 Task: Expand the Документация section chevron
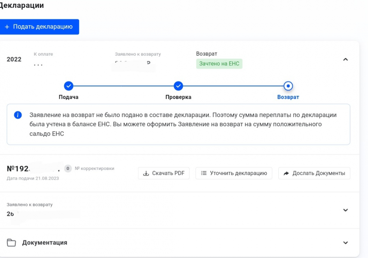click(x=346, y=243)
